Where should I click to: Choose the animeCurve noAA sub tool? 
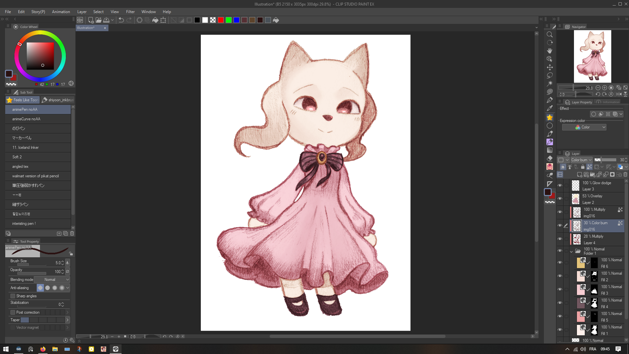(38, 119)
